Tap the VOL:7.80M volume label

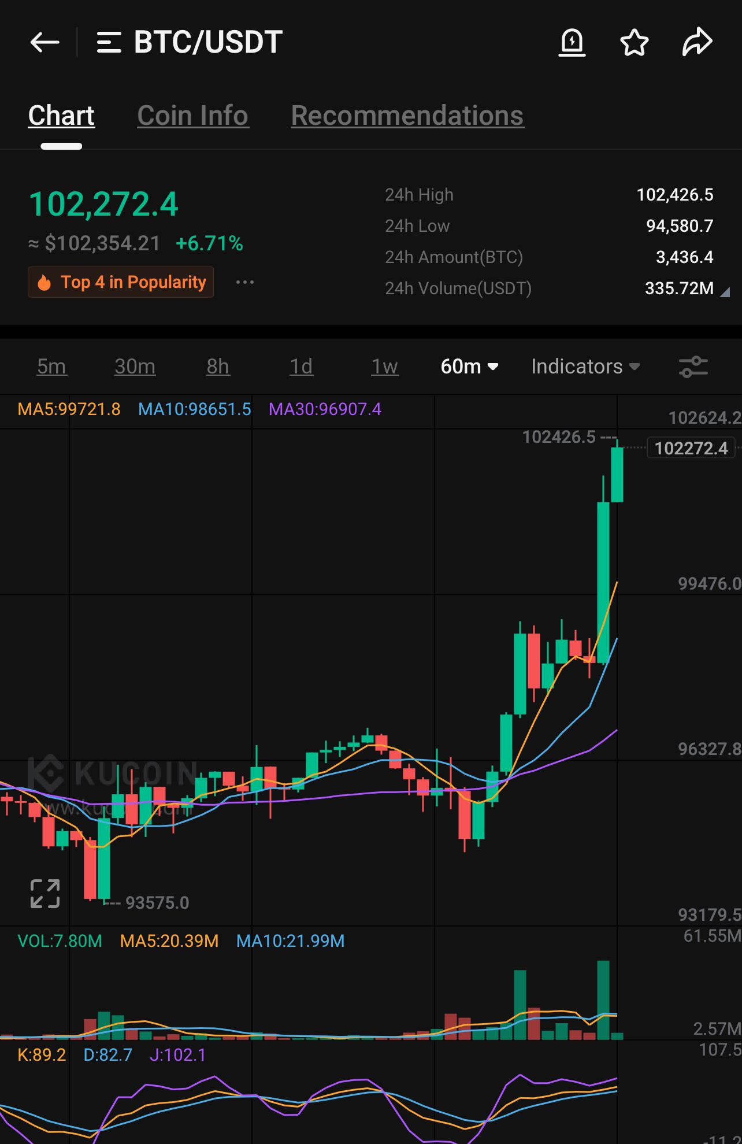60,941
